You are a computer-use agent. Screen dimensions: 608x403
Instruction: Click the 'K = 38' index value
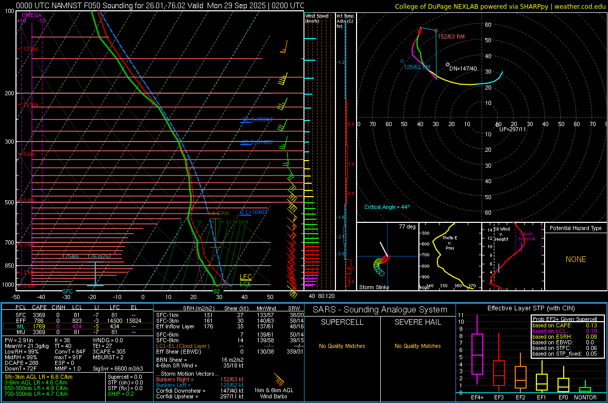coord(62,340)
